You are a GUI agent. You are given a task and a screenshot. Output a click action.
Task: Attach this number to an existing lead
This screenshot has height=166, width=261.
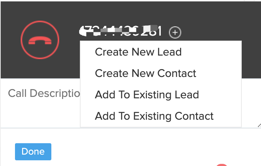(x=147, y=95)
